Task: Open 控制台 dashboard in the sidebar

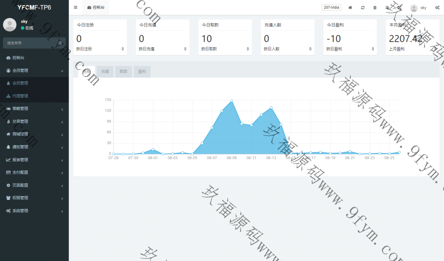Action: pos(18,57)
